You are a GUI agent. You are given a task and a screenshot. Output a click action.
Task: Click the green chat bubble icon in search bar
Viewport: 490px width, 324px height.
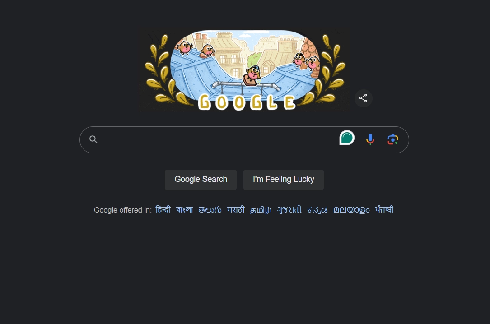(x=347, y=138)
